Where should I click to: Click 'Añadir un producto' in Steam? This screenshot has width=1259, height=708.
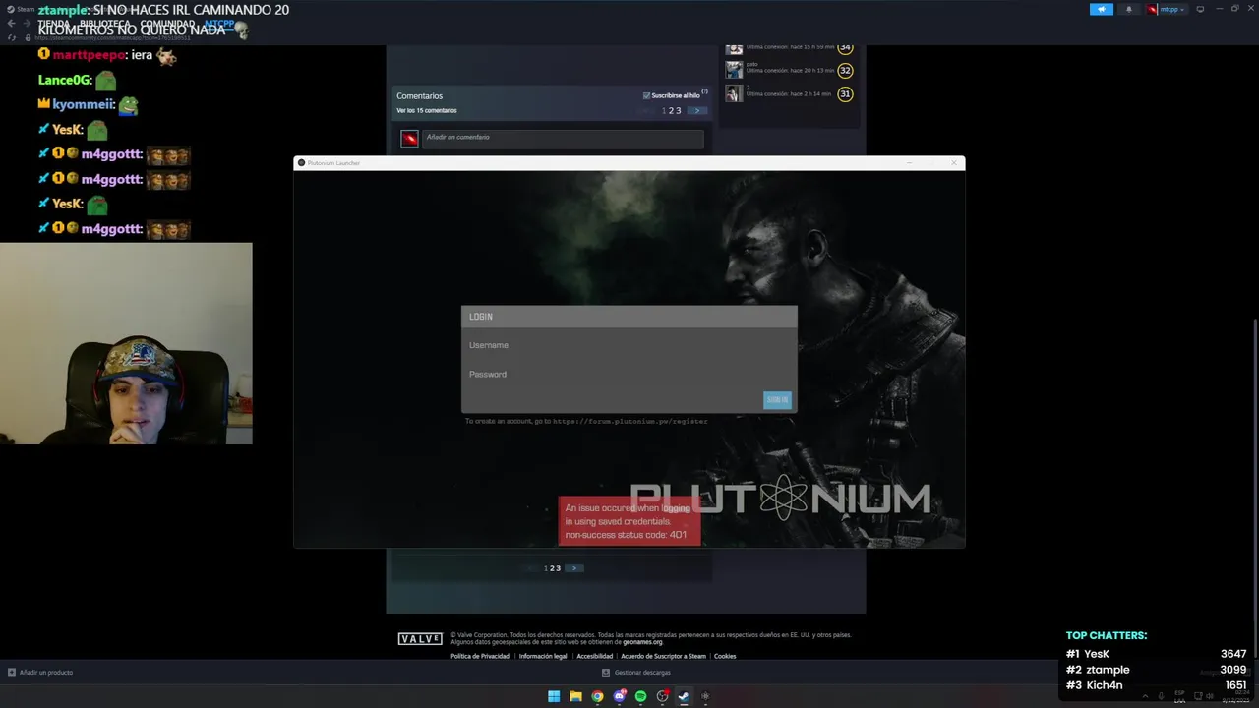[x=40, y=673]
